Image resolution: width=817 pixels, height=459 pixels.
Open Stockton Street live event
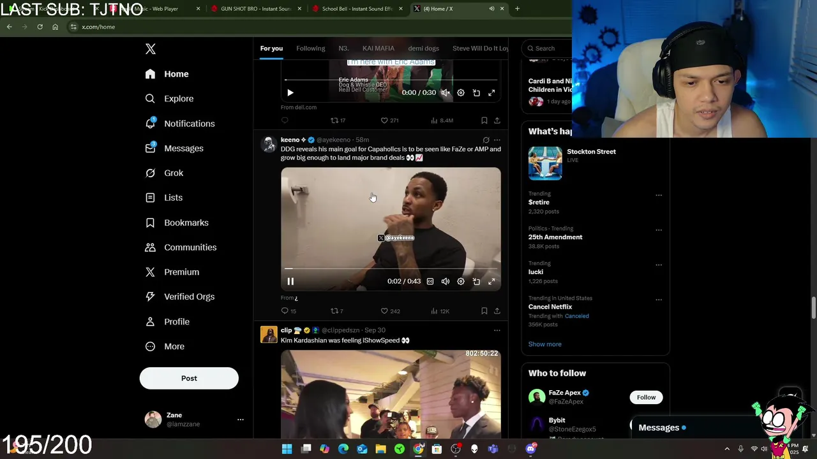596,163
